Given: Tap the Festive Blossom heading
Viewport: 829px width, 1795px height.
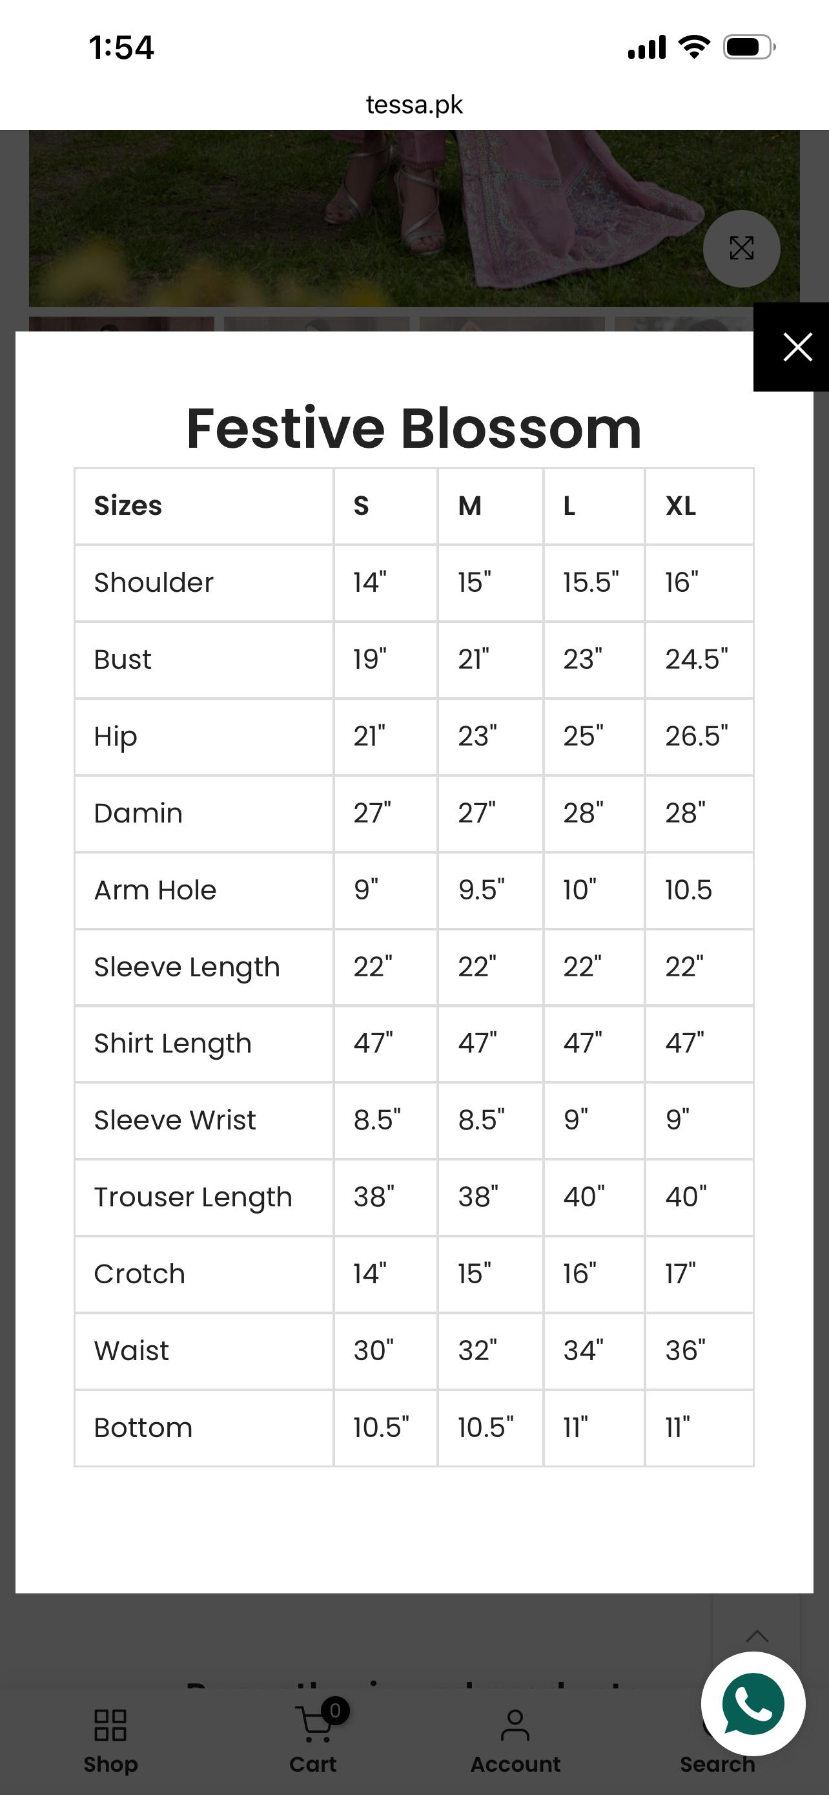Looking at the screenshot, I should click(x=414, y=428).
